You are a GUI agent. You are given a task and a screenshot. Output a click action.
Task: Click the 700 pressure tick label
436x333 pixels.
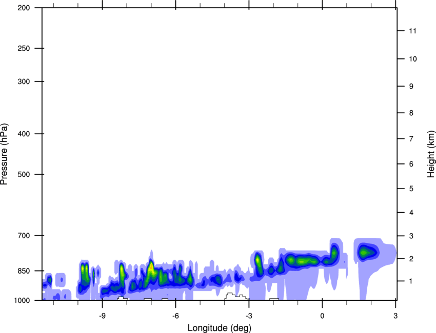[x=24, y=236]
